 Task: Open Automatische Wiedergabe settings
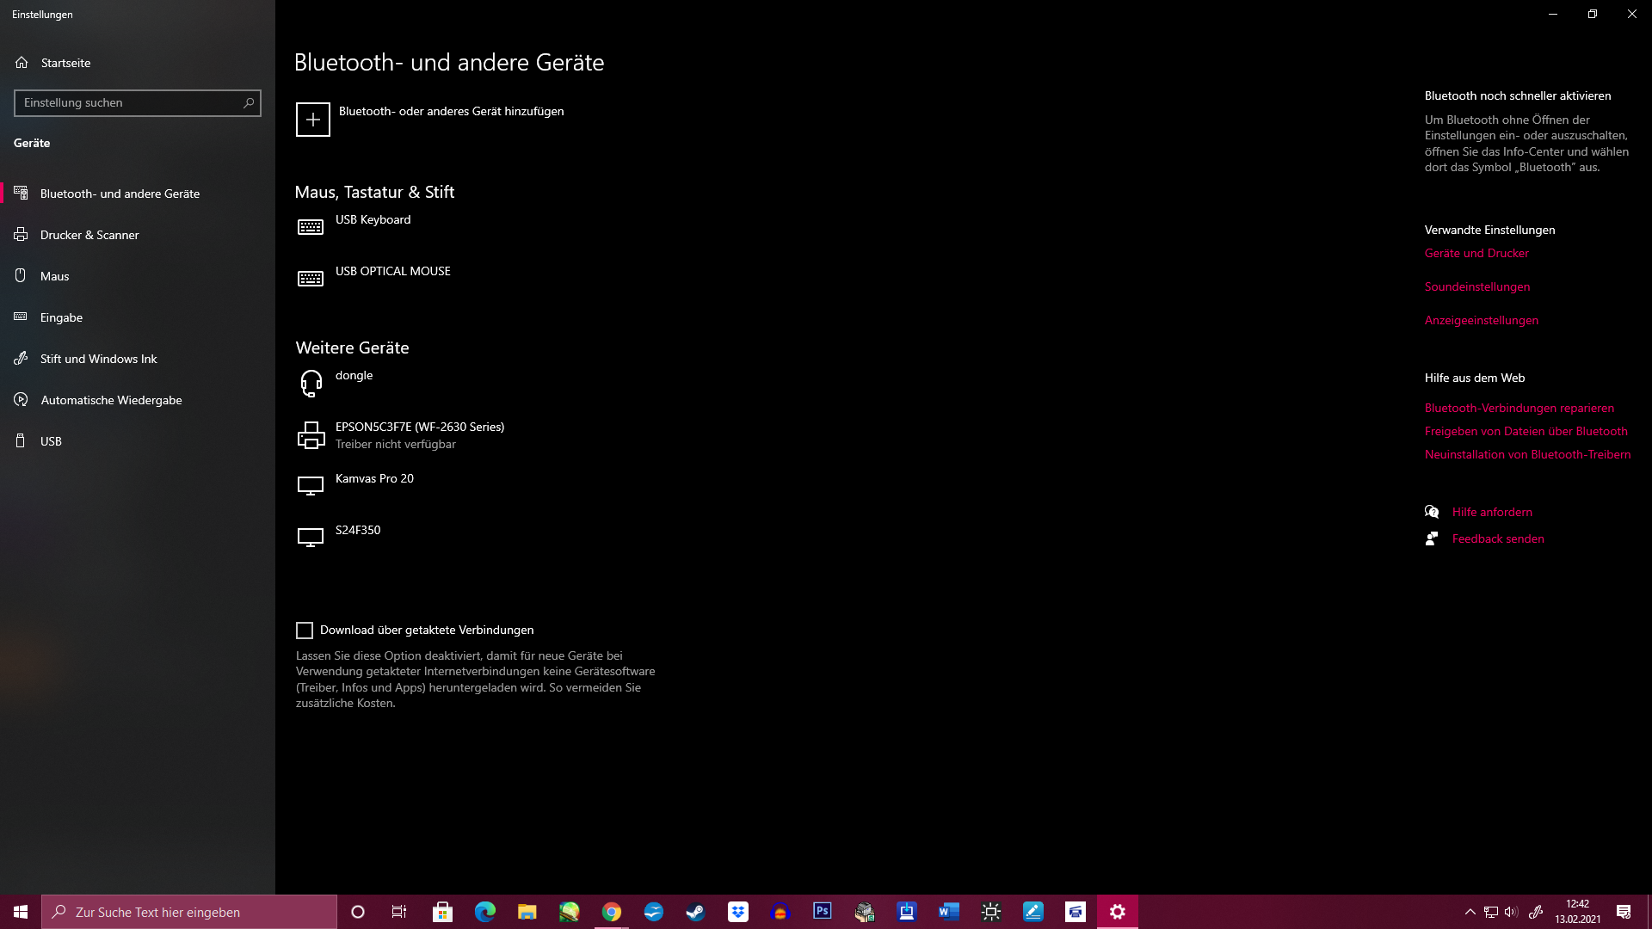click(111, 399)
